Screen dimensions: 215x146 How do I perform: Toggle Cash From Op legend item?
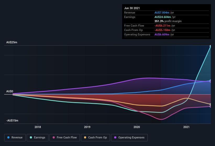point(95,138)
